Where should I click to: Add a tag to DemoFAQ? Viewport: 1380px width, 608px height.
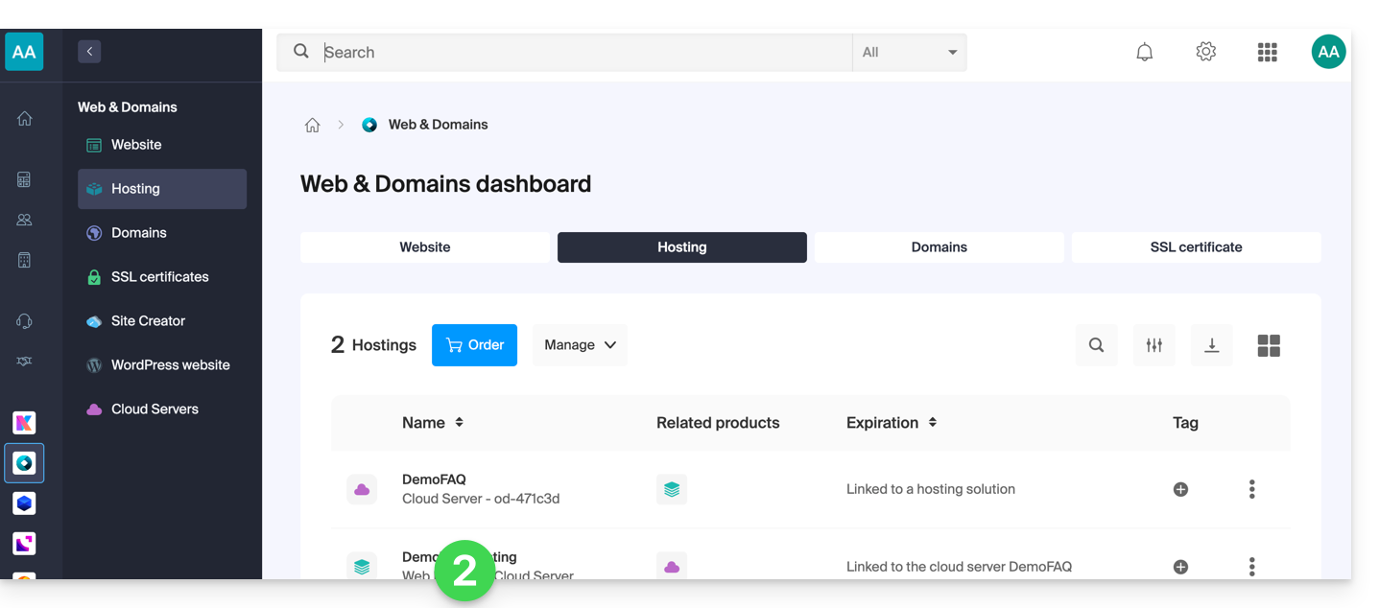(x=1180, y=489)
